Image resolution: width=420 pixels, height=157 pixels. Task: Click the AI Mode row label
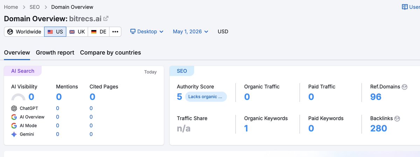(x=28, y=126)
